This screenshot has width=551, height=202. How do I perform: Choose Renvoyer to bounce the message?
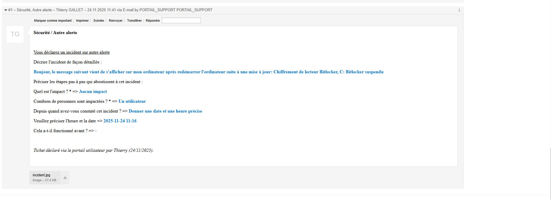pos(116,21)
